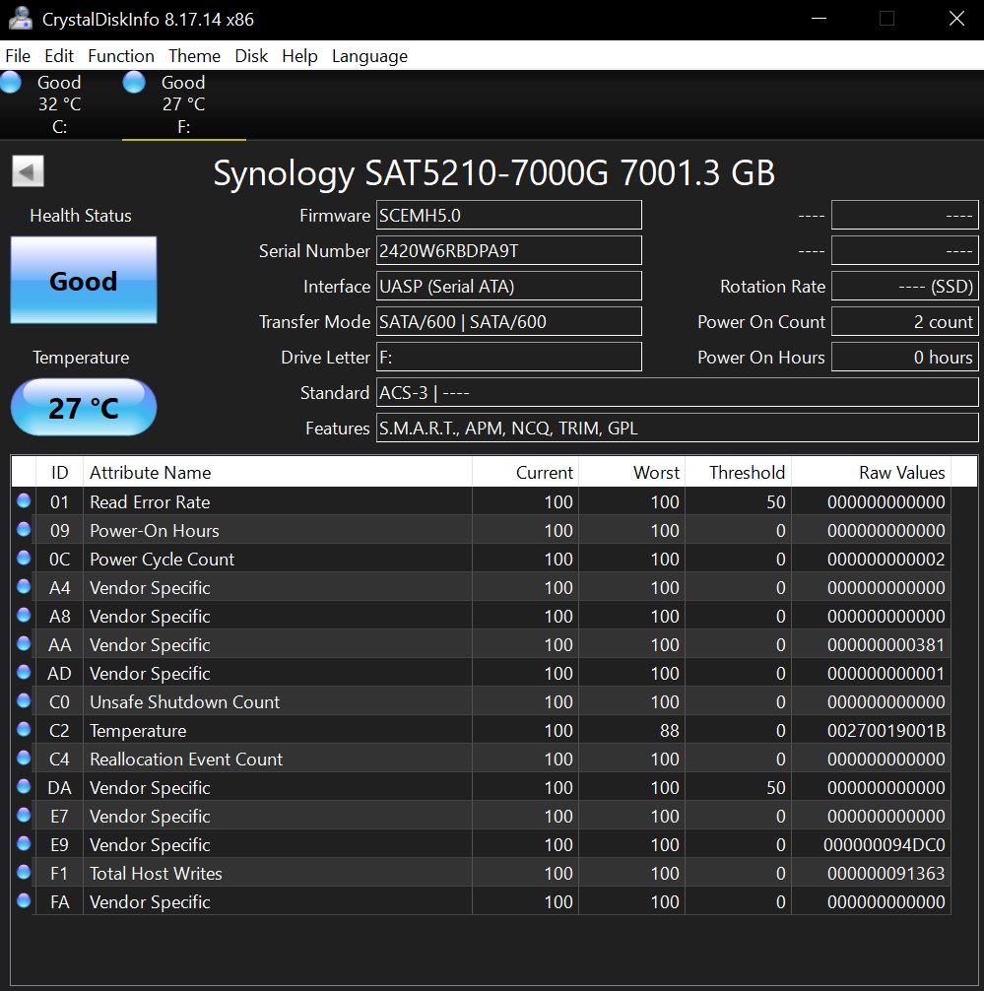This screenshot has width=984, height=991.
Task: Select the Read Error Rate attribute name
Action: (x=150, y=501)
